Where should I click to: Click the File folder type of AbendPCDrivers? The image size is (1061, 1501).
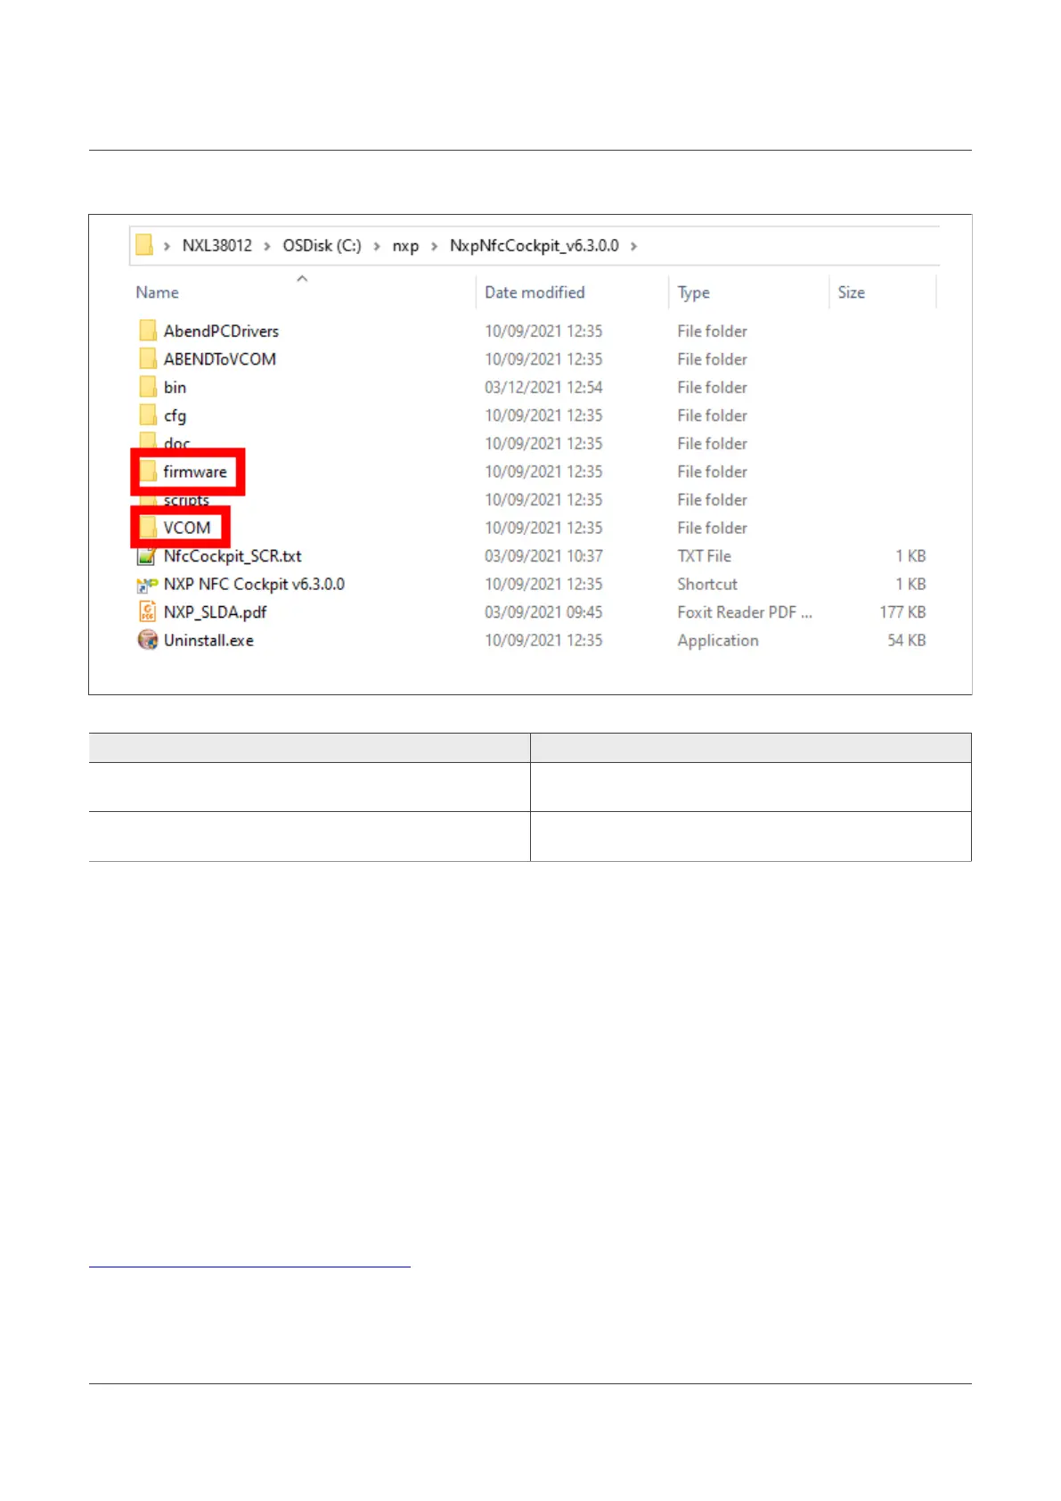(x=712, y=331)
